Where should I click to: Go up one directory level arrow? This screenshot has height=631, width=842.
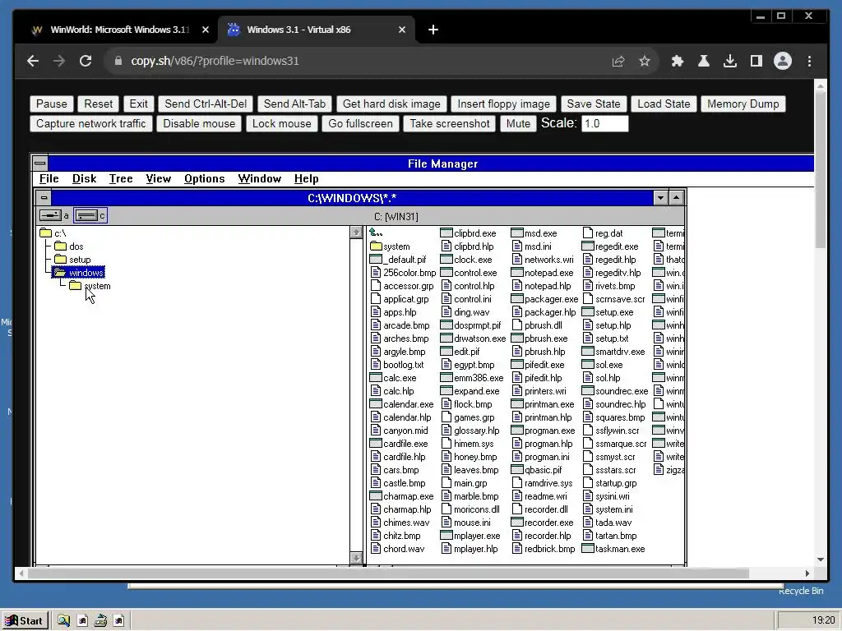point(376,233)
